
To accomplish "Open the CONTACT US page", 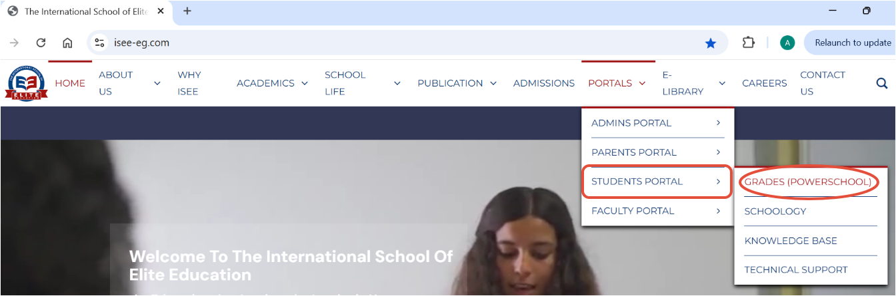I will [x=823, y=83].
